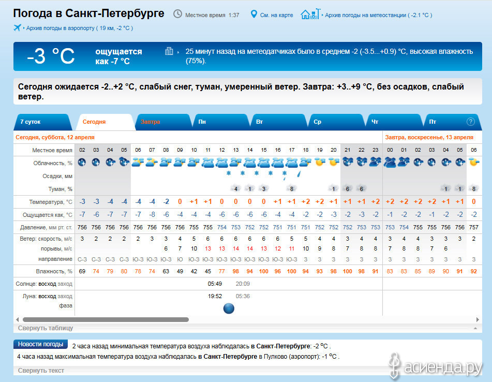492x382 pixels.
Task: Open the 7 суток tab
Action: tap(42, 122)
